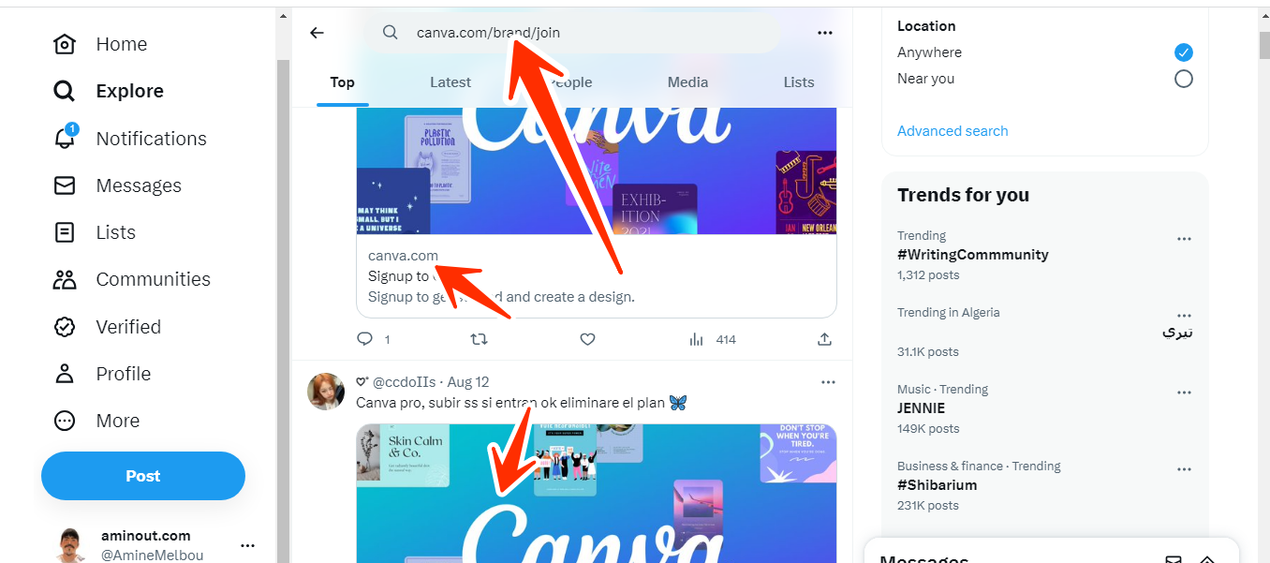Select the Near you radio button
The image size is (1270, 563).
(x=1184, y=79)
